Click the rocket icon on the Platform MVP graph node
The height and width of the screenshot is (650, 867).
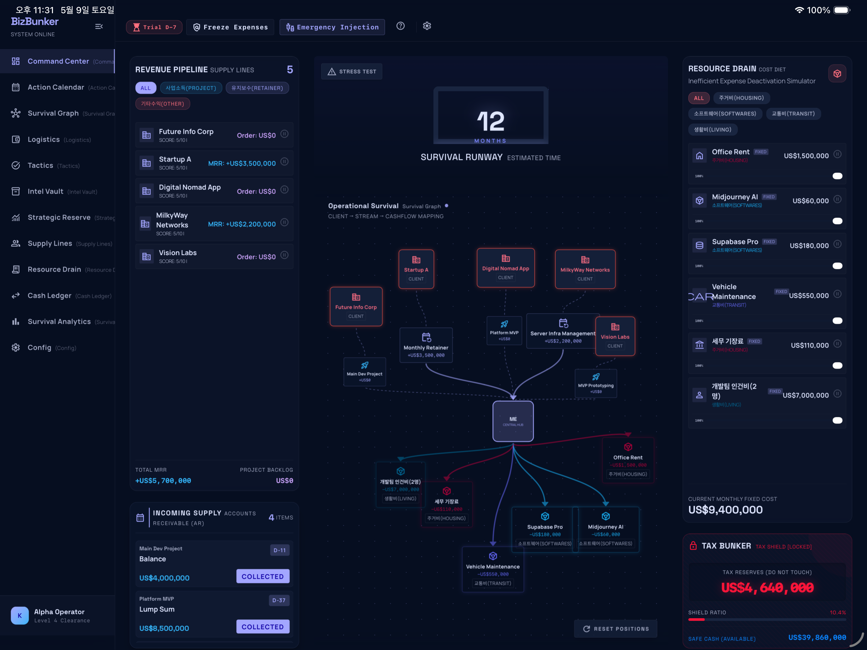[504, 324]
